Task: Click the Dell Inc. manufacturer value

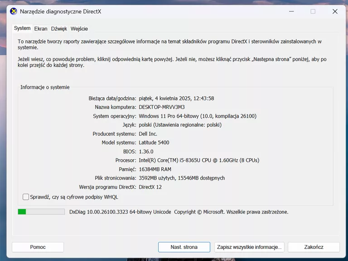Action: click(148, 134)
